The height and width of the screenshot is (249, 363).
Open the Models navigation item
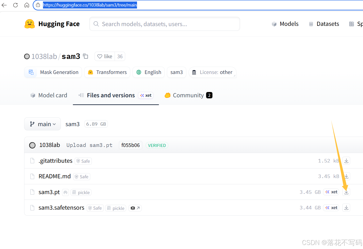[285, 24]
